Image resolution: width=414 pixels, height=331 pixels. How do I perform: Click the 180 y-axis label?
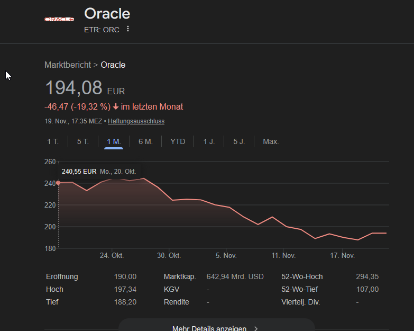click(50, 248)
